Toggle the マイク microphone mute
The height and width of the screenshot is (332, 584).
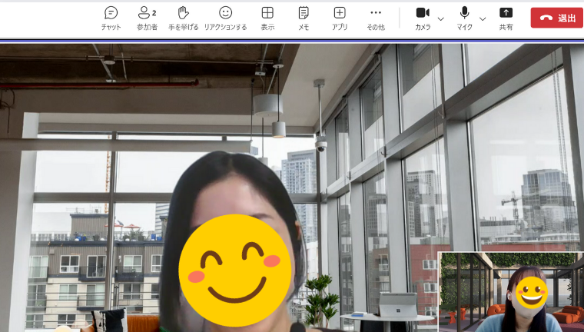pyautogui.click(x=464, y=18)
